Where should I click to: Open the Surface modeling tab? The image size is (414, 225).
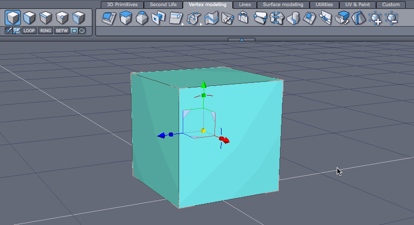point(283,5)
